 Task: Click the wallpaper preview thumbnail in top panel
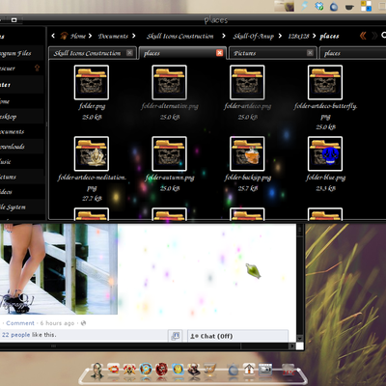[x=284, y=6]
